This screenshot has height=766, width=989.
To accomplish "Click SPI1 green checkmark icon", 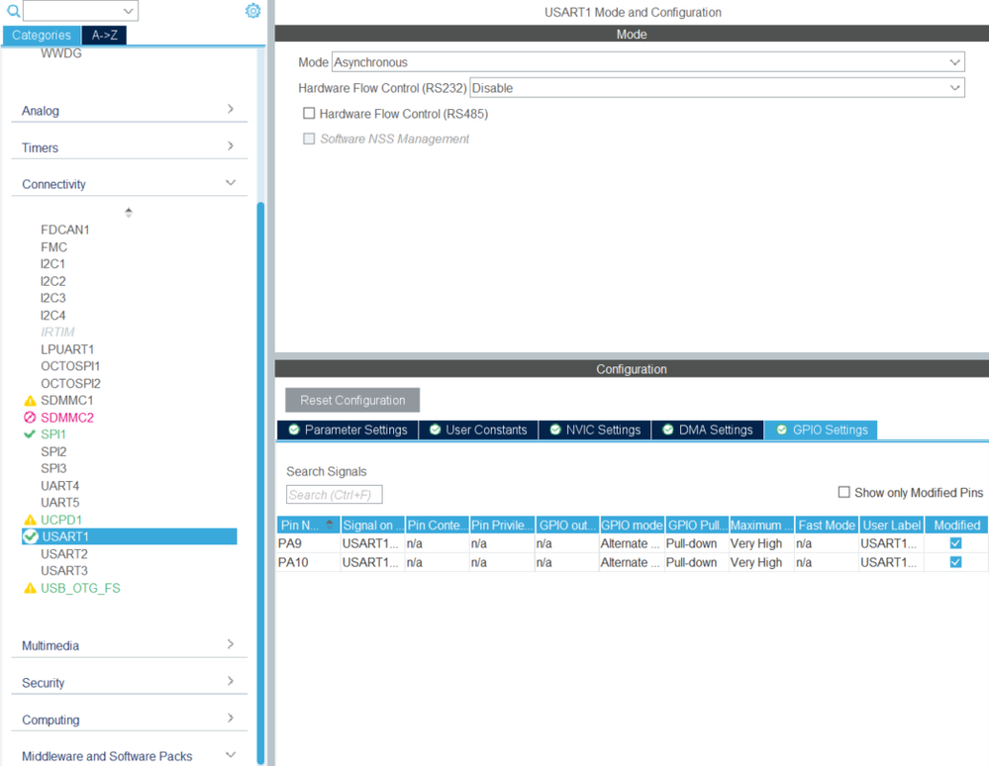I will [29, 434].
